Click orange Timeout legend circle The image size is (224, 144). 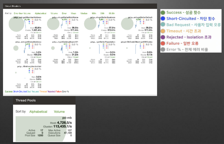[163, 31]
